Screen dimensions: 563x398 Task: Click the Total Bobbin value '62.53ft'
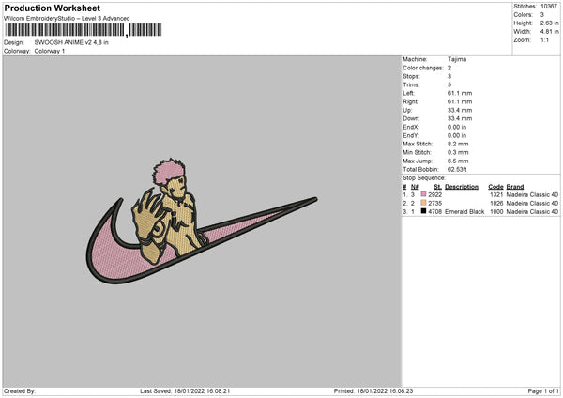457,170
